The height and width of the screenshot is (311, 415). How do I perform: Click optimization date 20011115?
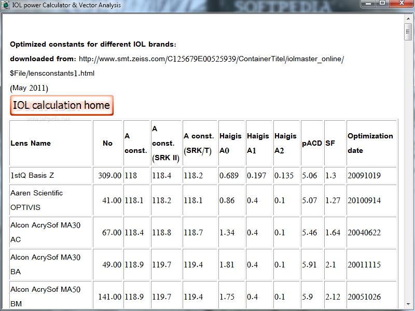[364, 264]
